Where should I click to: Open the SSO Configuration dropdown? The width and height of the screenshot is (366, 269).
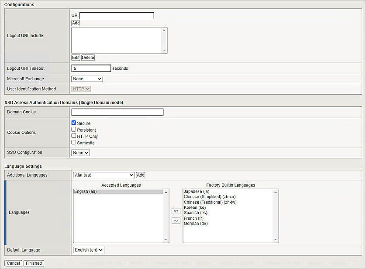click(x=80, y=153)
